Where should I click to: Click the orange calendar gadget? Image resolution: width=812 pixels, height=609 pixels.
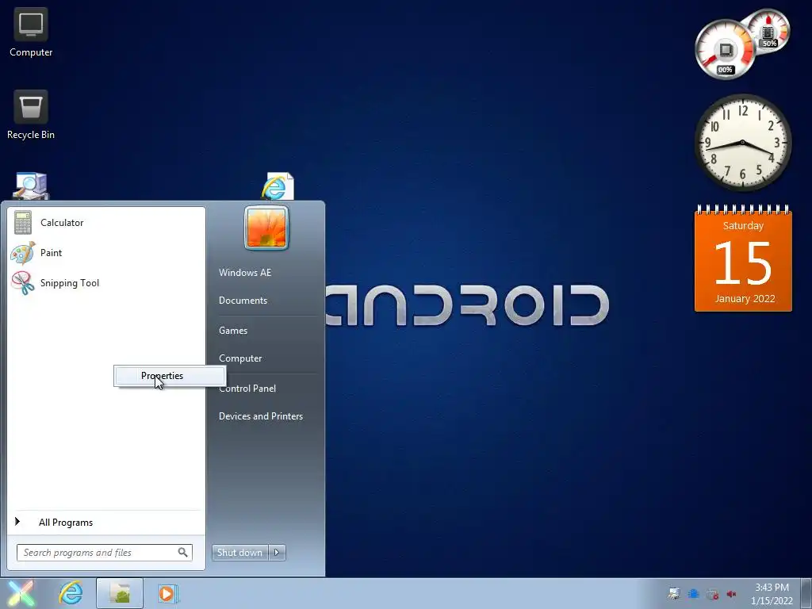(743, 258)
